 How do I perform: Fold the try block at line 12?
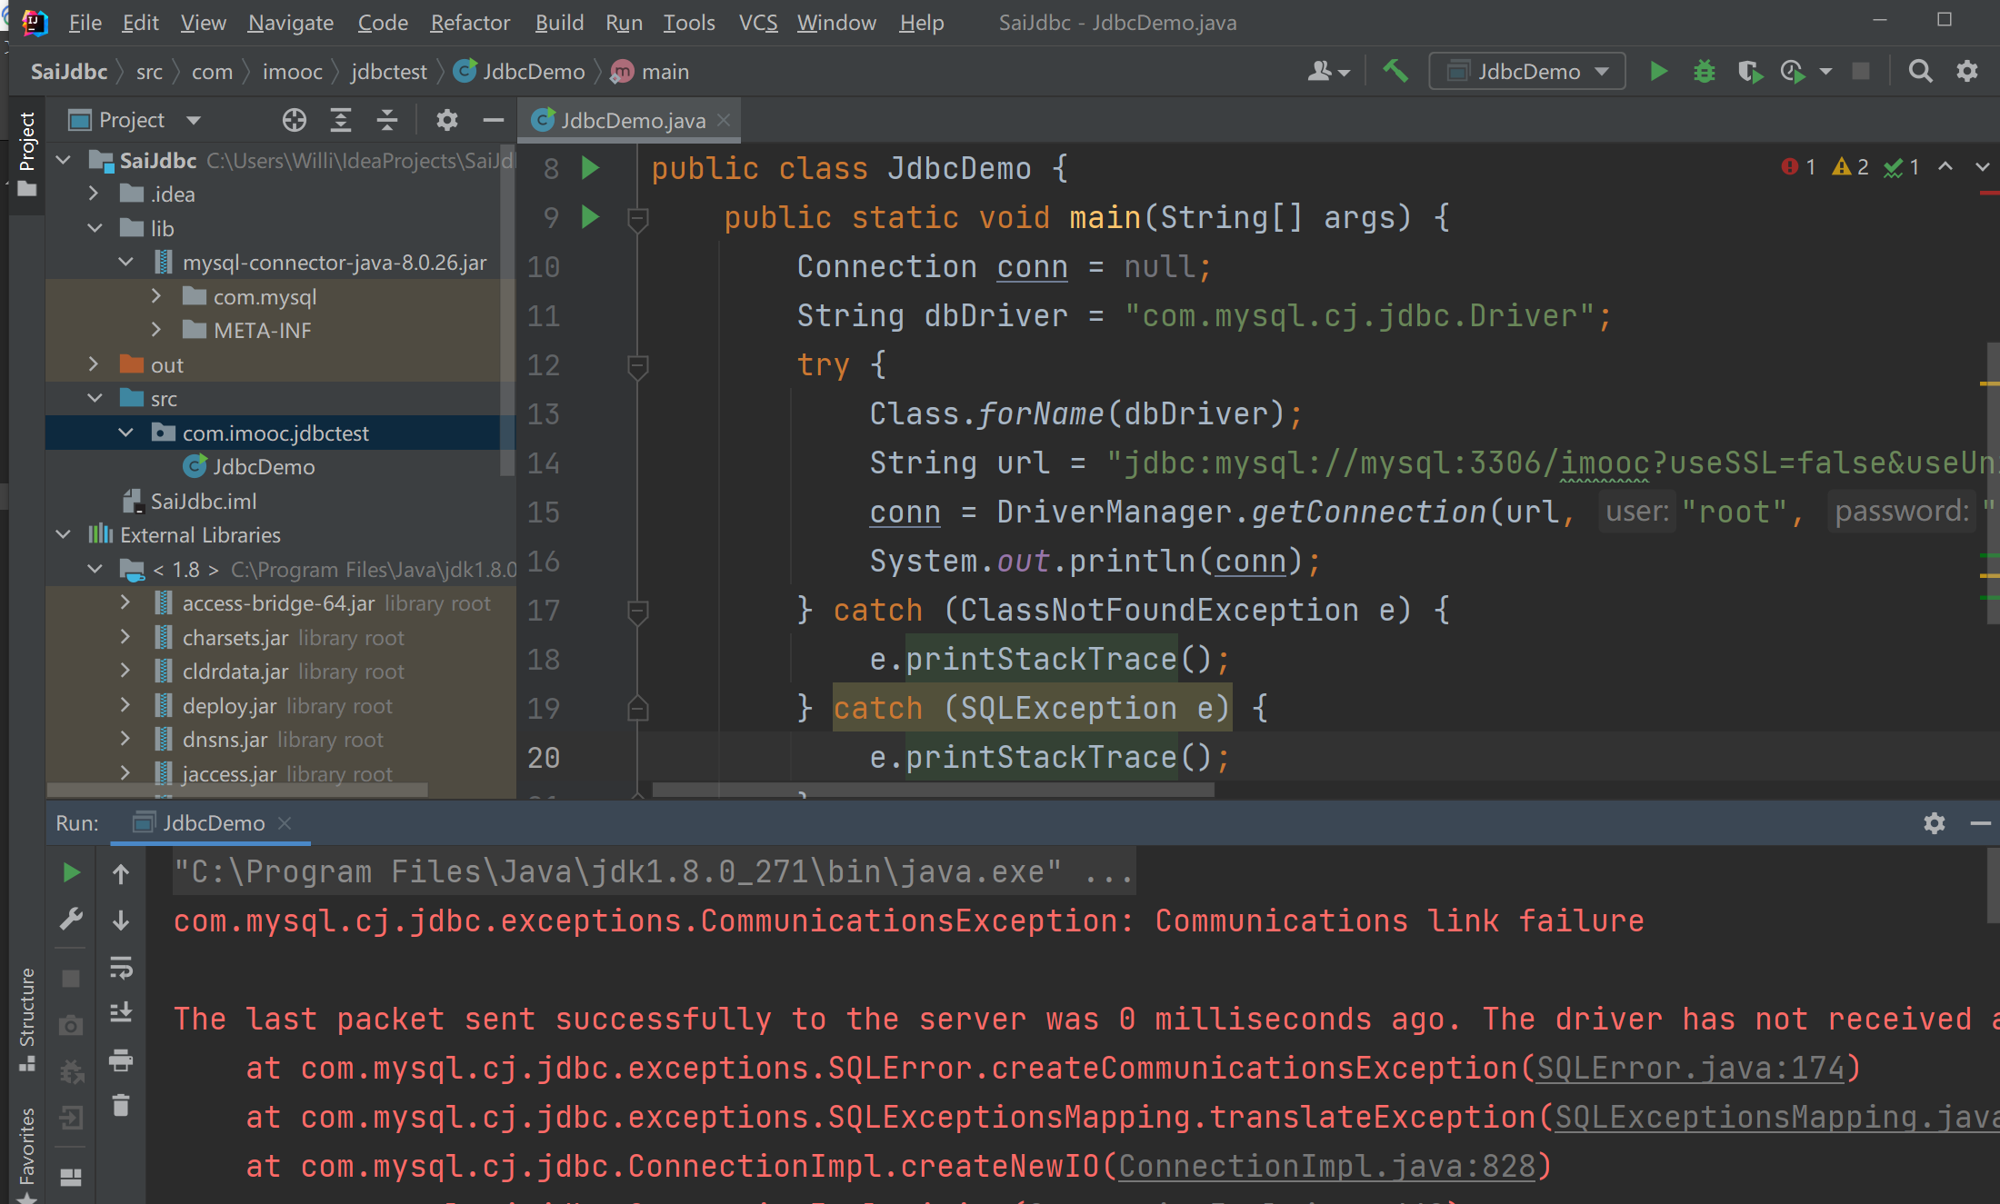click(x=638, y=365)
